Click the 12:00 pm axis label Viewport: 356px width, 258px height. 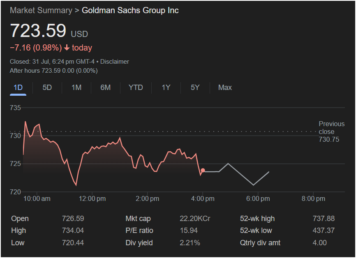[92, 199]
